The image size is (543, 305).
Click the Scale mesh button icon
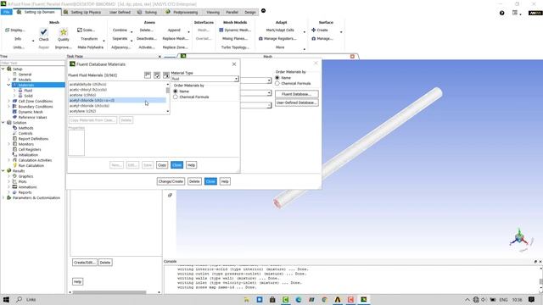click(x=80, y=30)
